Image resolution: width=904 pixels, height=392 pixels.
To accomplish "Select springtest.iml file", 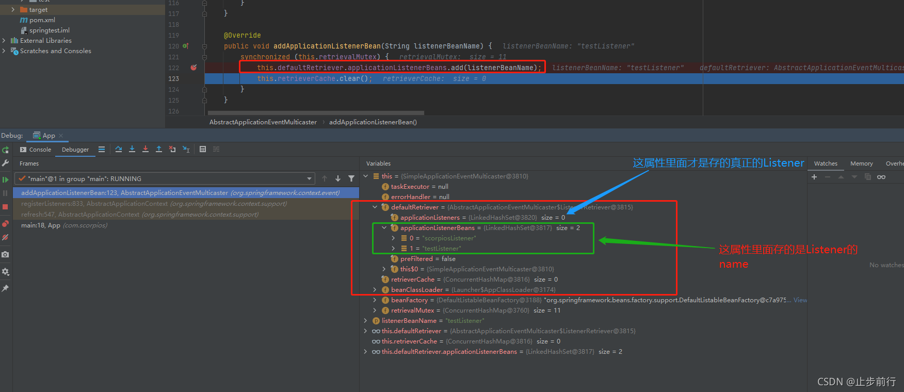I will pyautogui.click(x=49, y=30).
